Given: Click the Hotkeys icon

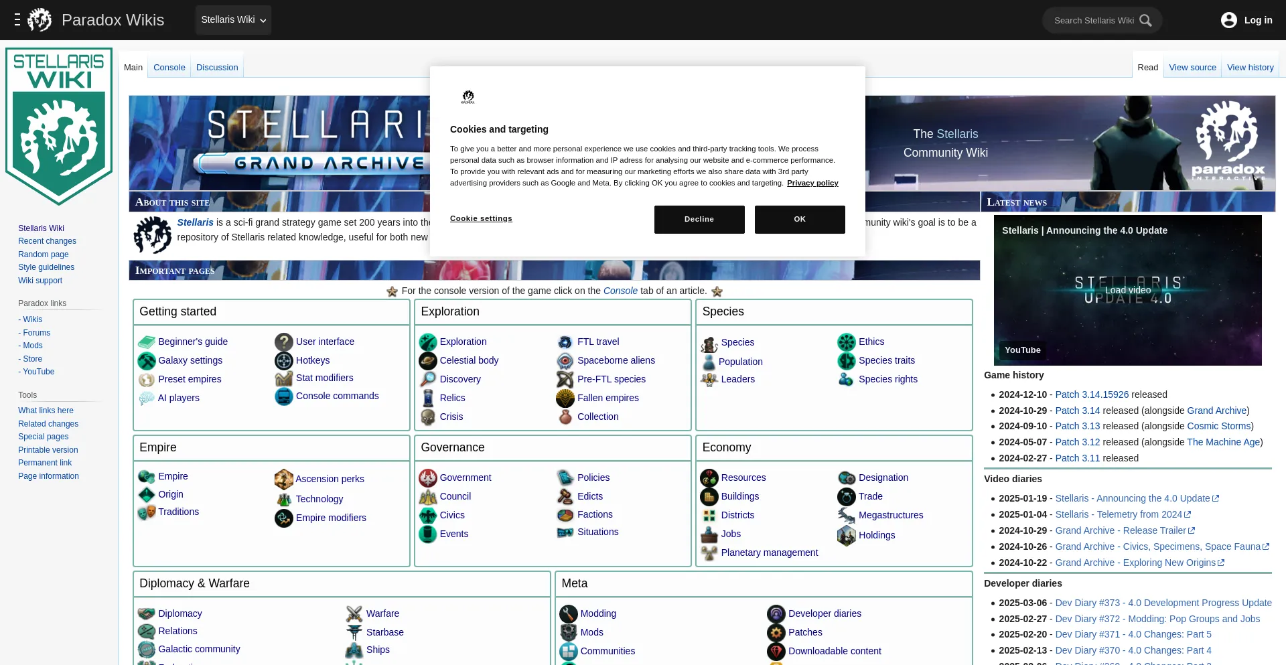Looking at the screenshot, I should point(284,360).
